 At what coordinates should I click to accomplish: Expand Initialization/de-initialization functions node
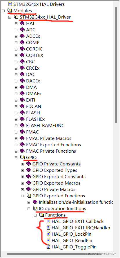29,202
